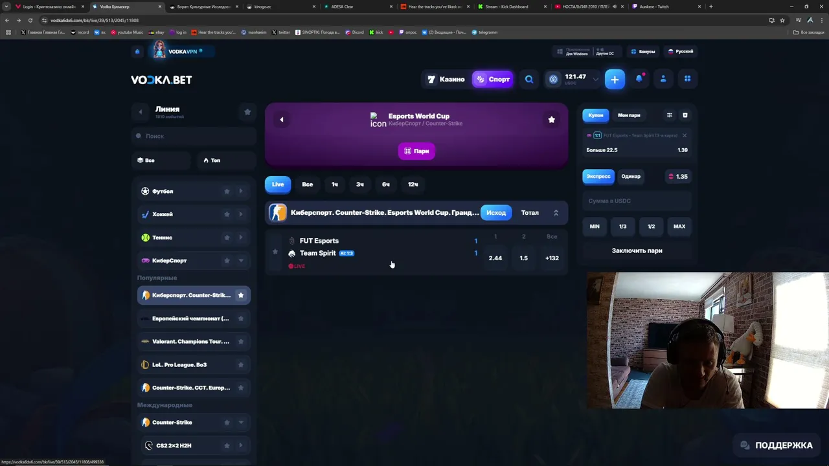829x466 pixels.
Task: Favorite Хоккей with its star
Action: click(227, 214)
